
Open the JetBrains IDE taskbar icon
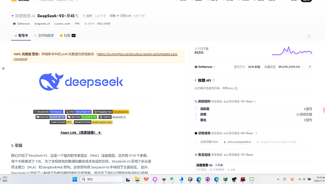pos(243,179)
